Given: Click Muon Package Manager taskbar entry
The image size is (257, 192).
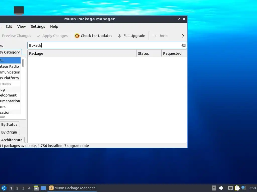Looking at the screenshot, I should [72, 188].
